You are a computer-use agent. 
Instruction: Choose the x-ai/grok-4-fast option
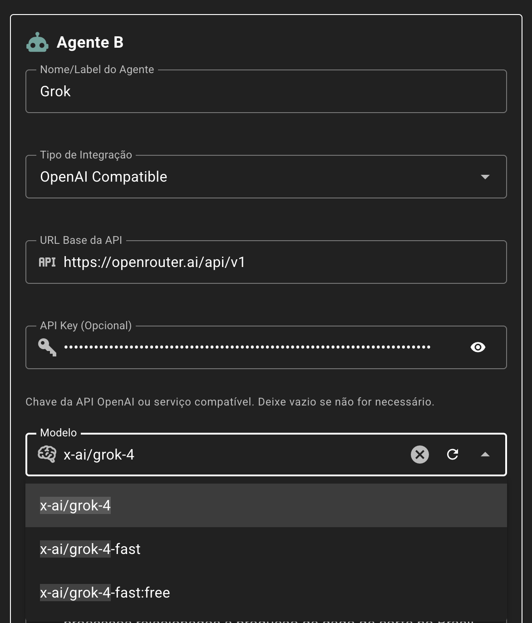[90, 549]
